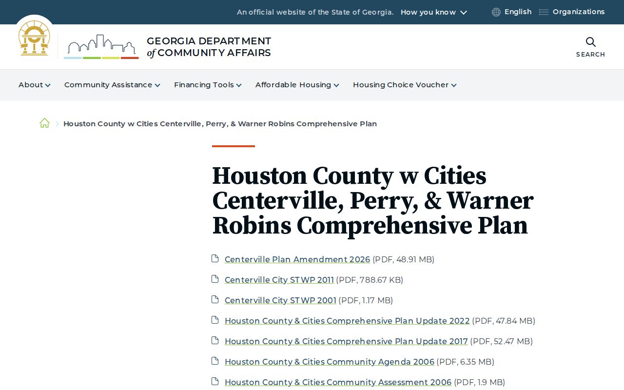This screenshot has width=624, height=390.
Task: Click Georgia Department of Community Affairs title
Action: pyautogui.click(x=209, y=47)
